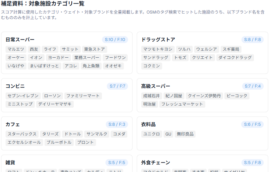Click the ライフ chip
The image size is (270, 172).
(50, 49)
